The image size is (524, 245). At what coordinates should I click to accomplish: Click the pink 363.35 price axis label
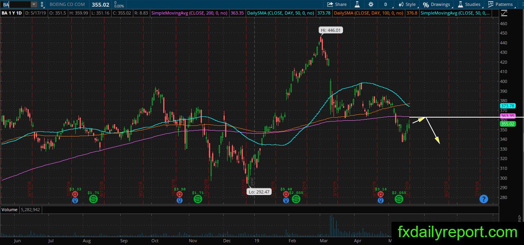[x=508, y=116]
